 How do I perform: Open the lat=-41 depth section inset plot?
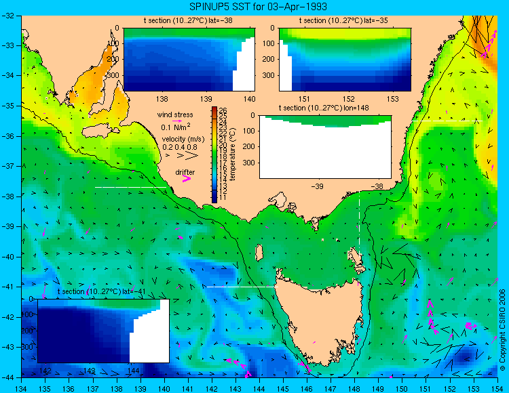click(x=104, y=331)
